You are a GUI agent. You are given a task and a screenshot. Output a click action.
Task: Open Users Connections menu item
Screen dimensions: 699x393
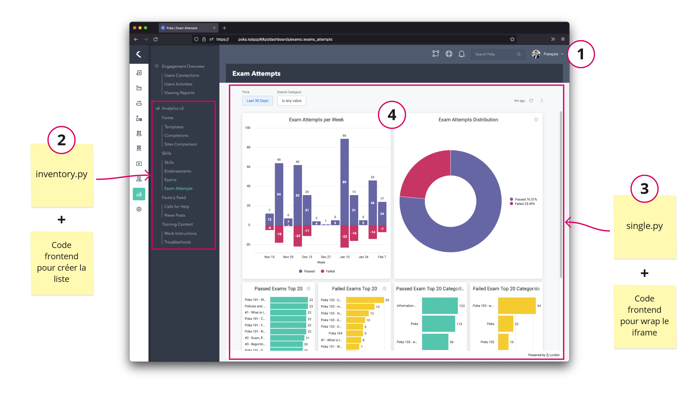coord(181,76)
